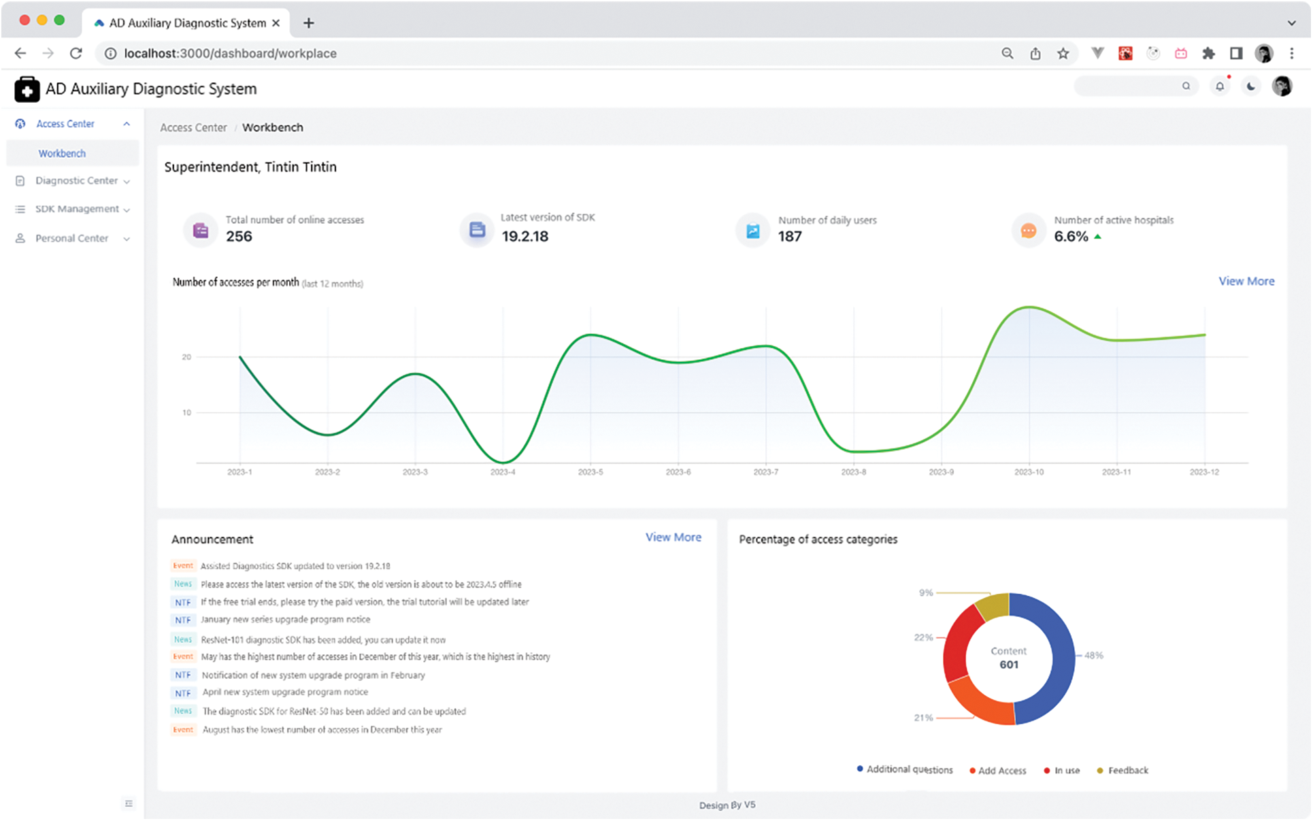Open View More for Announcement

673,537
